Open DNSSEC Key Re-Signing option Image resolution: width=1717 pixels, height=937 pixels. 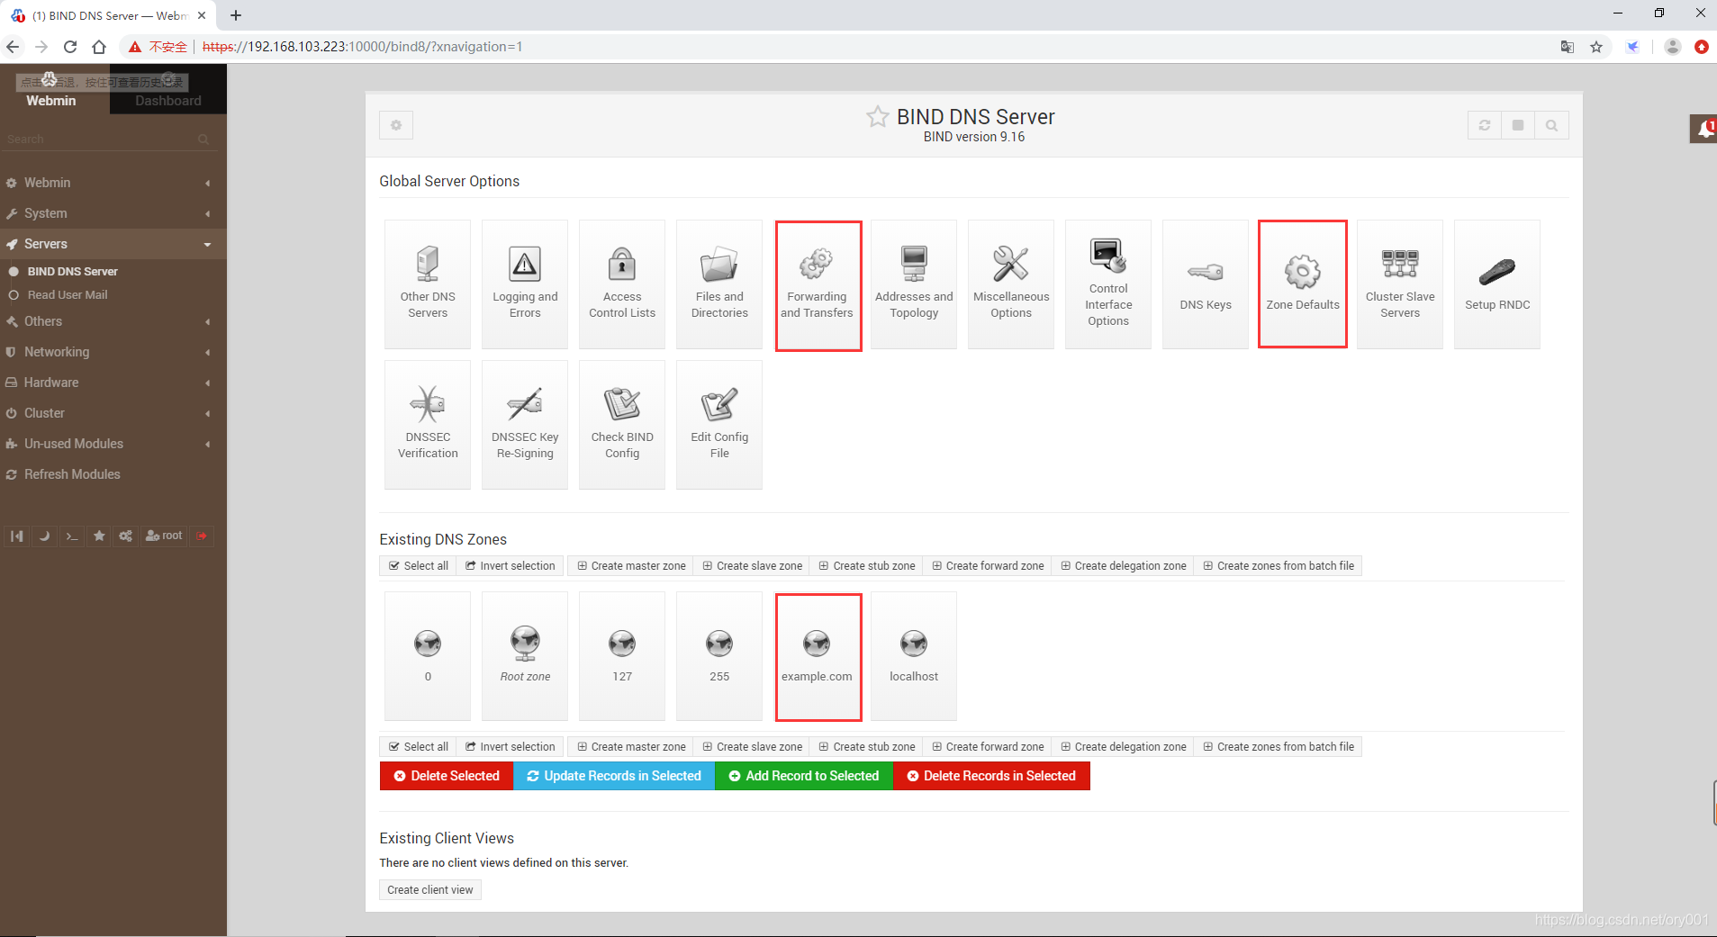point(525,425)
